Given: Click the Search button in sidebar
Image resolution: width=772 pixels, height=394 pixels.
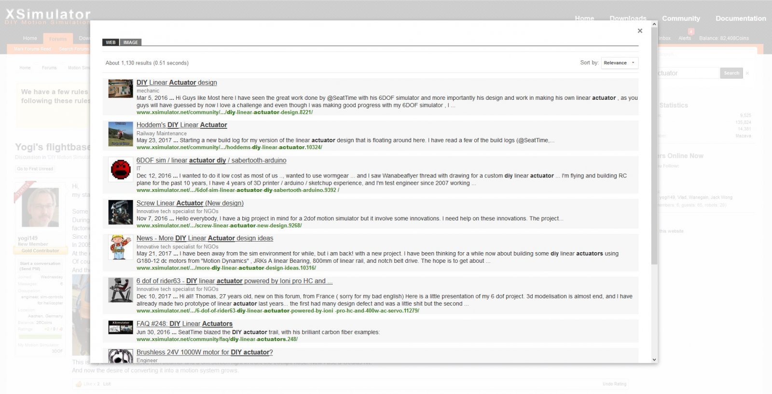Looking at the screenshot, I should (731, 73).
